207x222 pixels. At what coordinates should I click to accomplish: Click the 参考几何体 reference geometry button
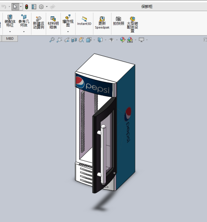pos(24,21)
